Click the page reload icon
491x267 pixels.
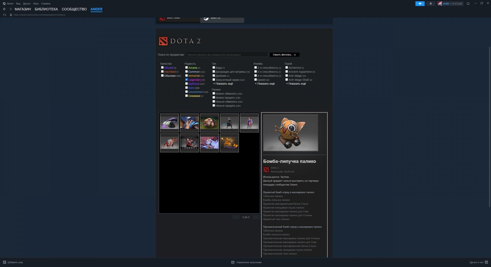[4, 15]
